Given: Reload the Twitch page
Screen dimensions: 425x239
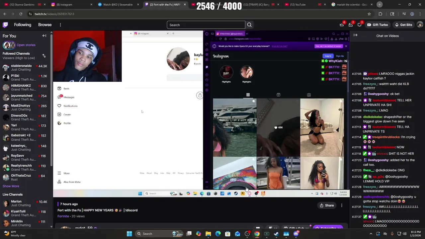Looking at the screenshot, I should click(x=21, y=14).
